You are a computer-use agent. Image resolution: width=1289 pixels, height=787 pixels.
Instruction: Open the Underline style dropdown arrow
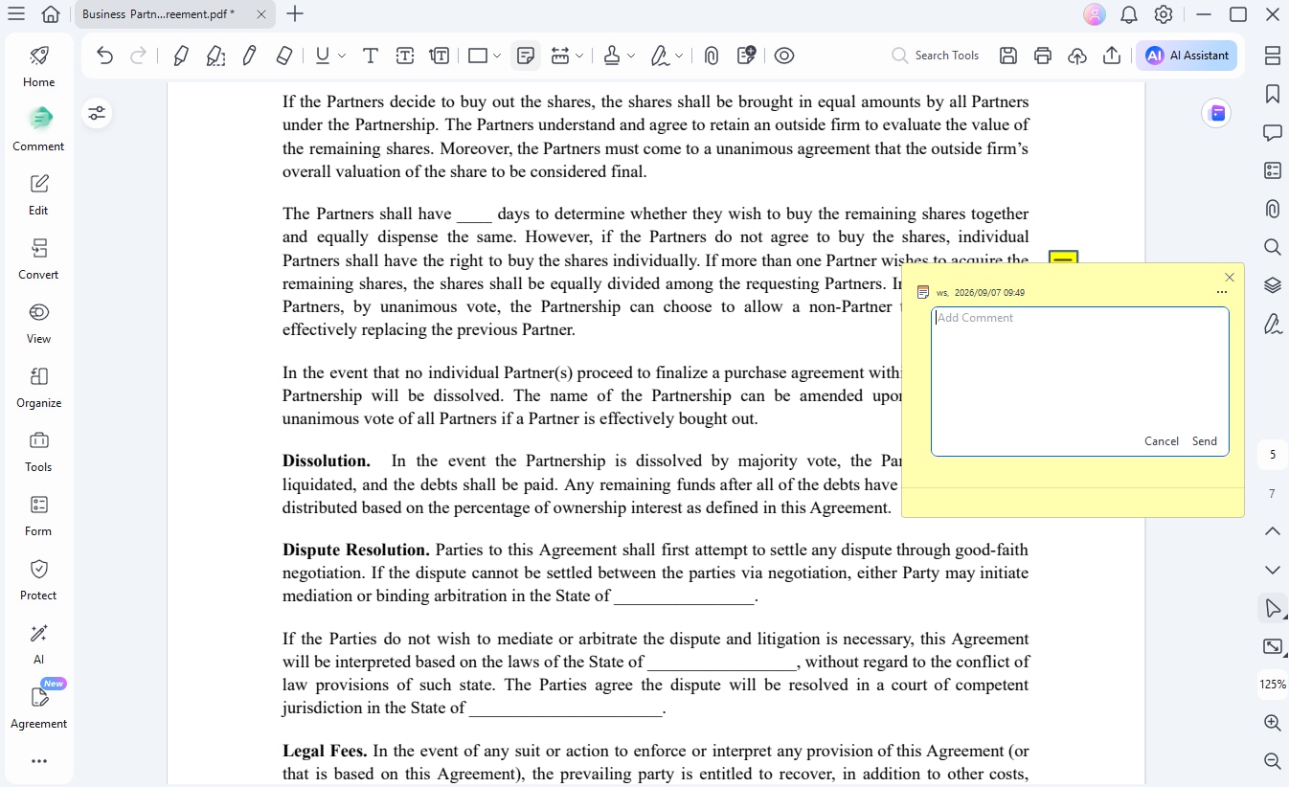click(x=342, y=56)
